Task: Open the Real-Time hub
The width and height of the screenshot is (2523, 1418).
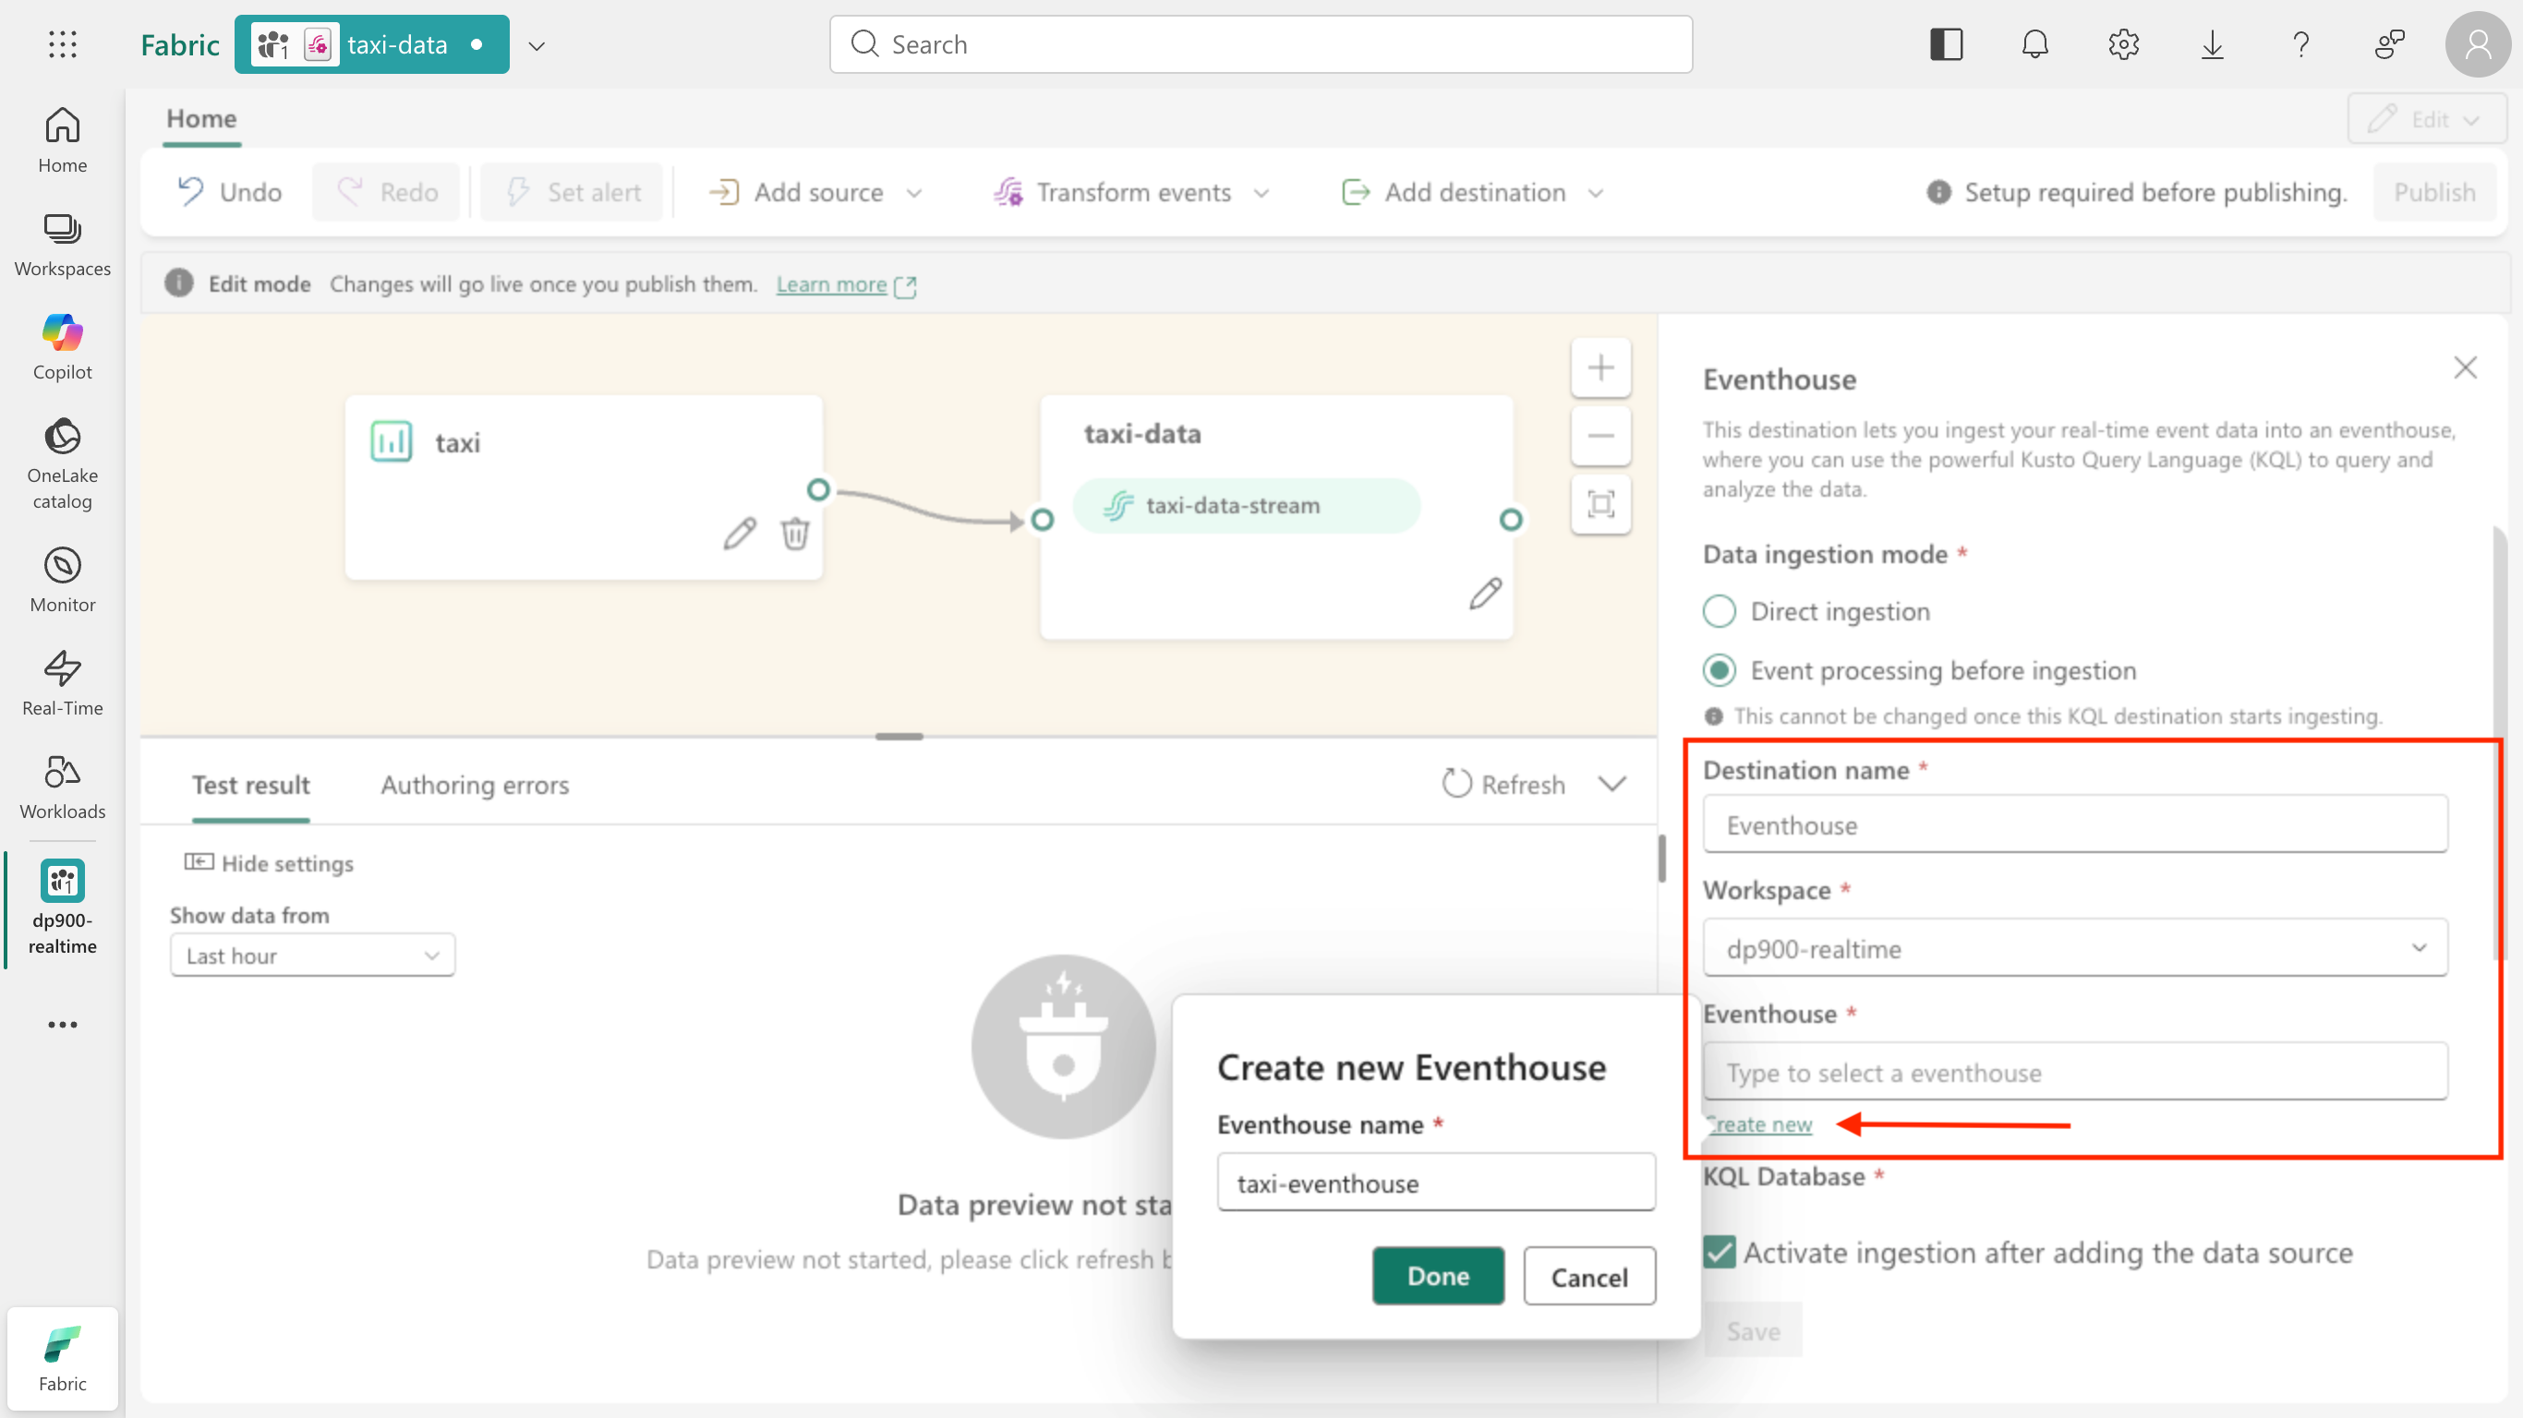Action: pyautogui.click(x=62, y=683)
